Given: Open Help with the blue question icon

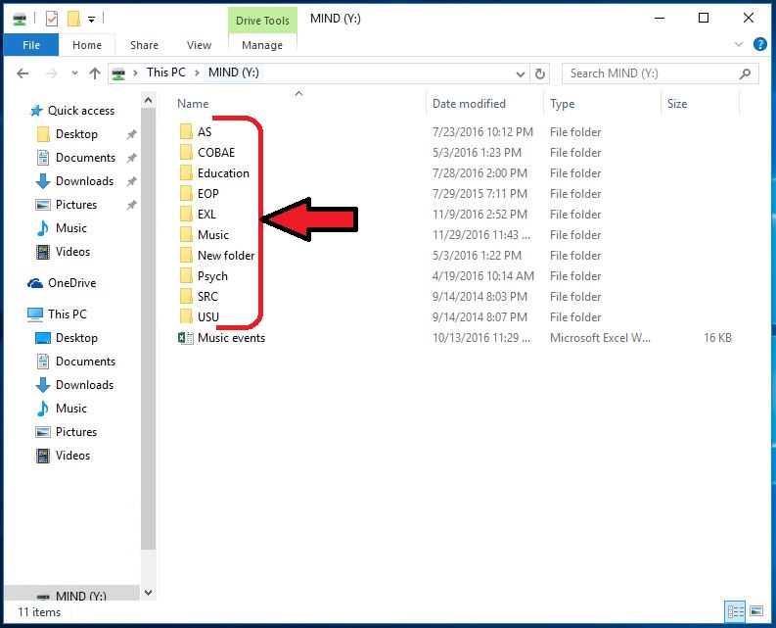Looking at the screenshot, I should [759, 44].
